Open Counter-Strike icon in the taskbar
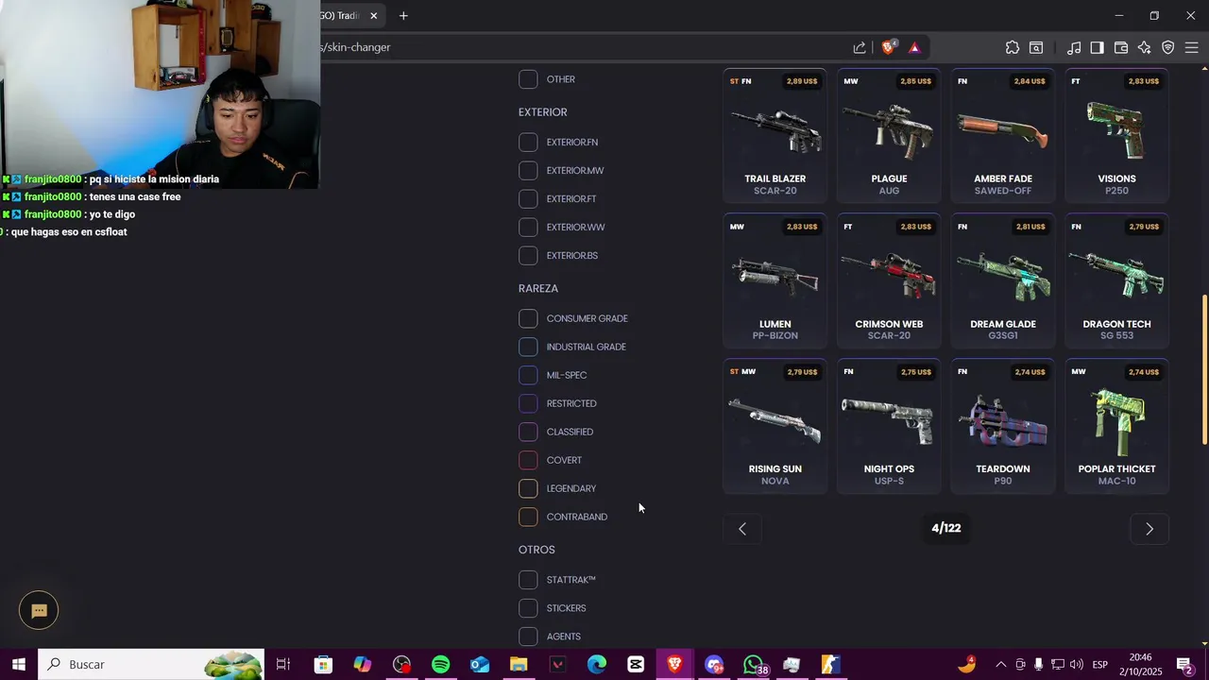The height and width of the screenshot is (680, 1209). click(x=831, y=665)
